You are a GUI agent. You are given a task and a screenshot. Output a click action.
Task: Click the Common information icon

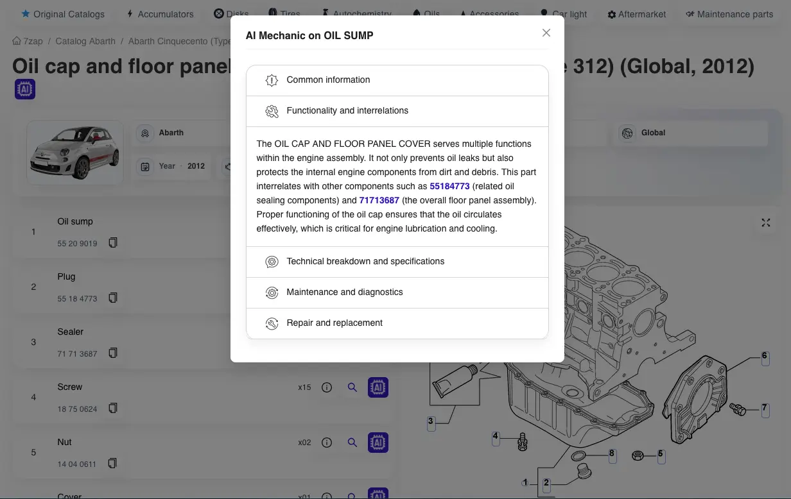(x=272, y=80)
